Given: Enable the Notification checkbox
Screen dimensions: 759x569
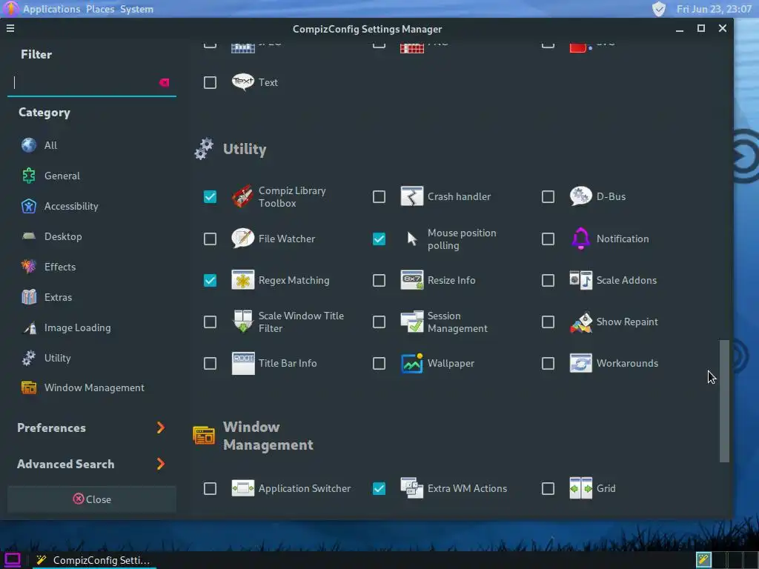Looking at the screenshot, I should tap(548, 239).
